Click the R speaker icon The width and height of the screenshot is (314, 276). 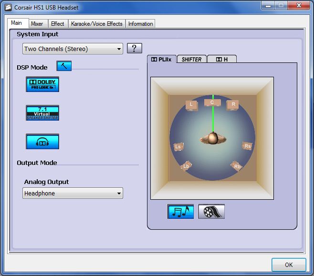(x=233, y=105)
